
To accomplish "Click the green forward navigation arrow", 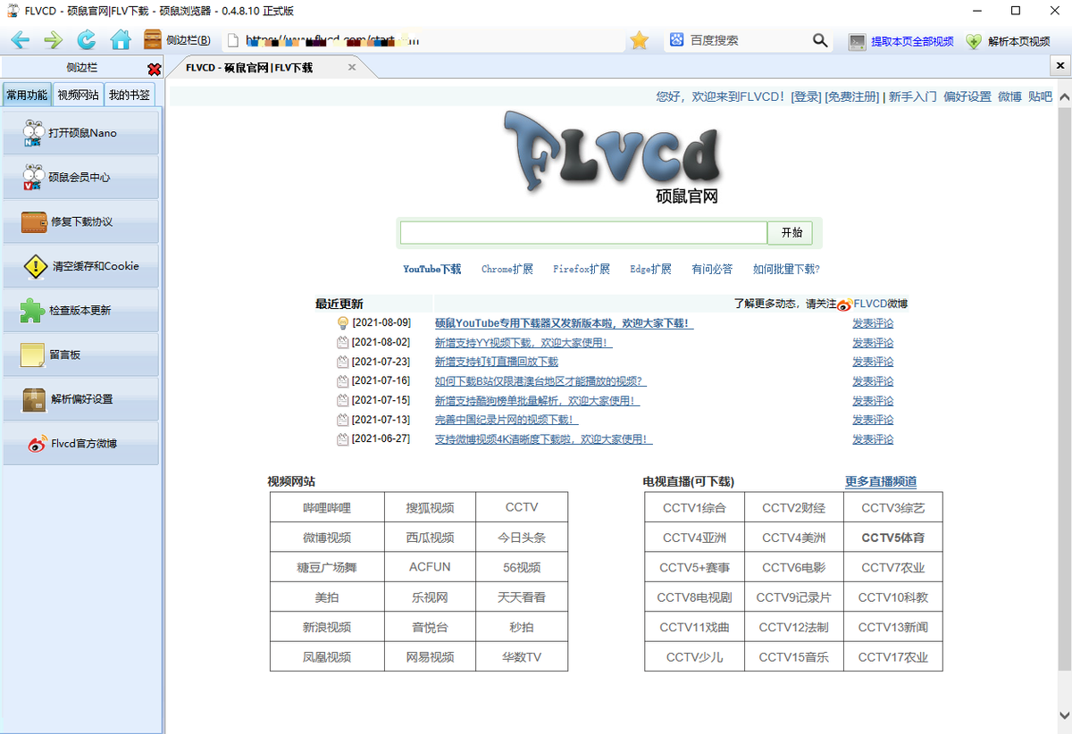I will point(53,40).
